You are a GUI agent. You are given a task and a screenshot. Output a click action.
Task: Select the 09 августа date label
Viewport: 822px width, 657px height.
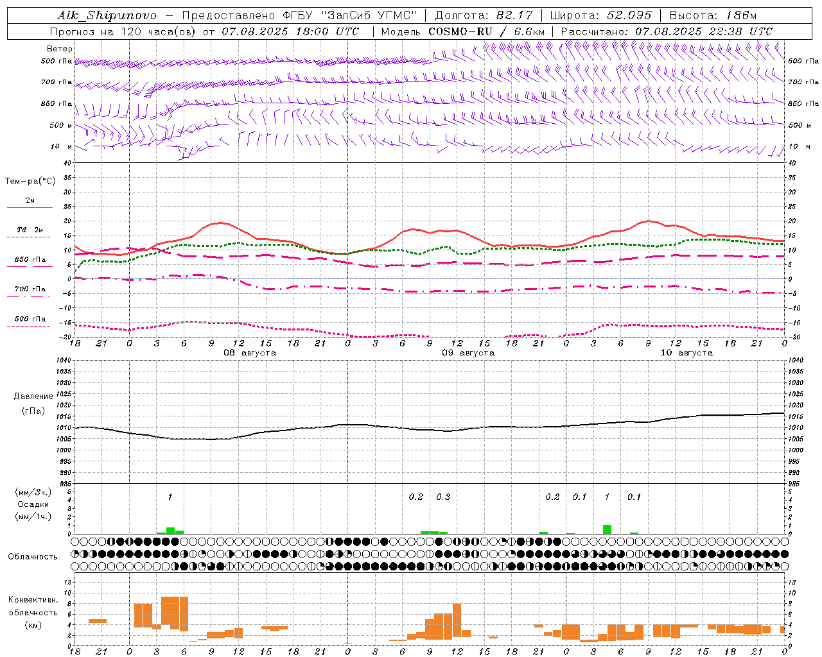pos(468,353)
